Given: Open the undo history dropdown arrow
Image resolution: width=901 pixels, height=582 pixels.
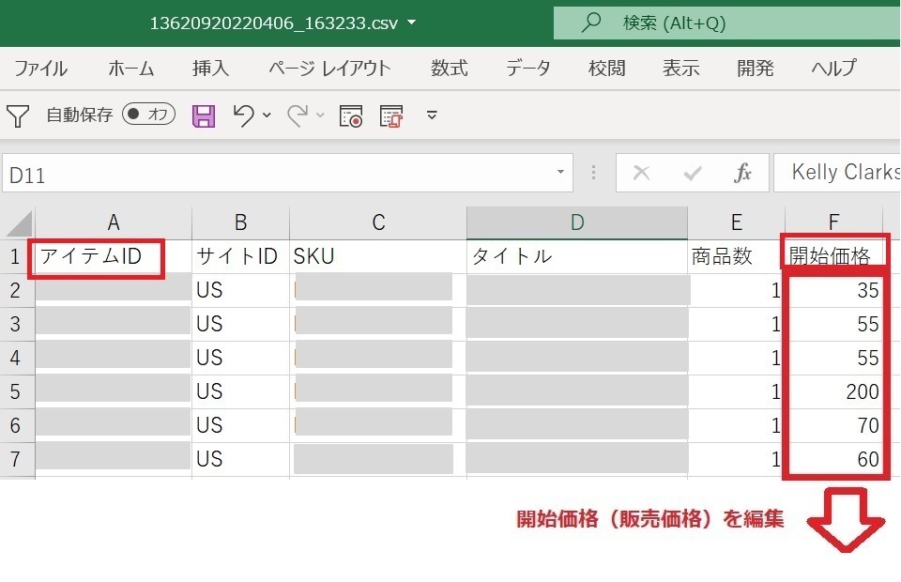Looking at the screenshot, I should [267, 115].
